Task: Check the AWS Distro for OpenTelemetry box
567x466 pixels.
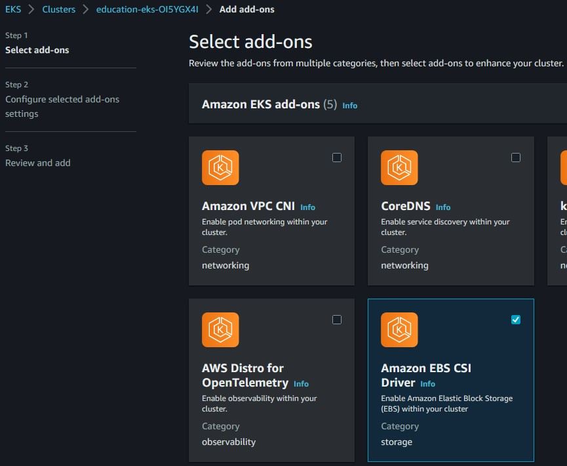Action: 337,320
